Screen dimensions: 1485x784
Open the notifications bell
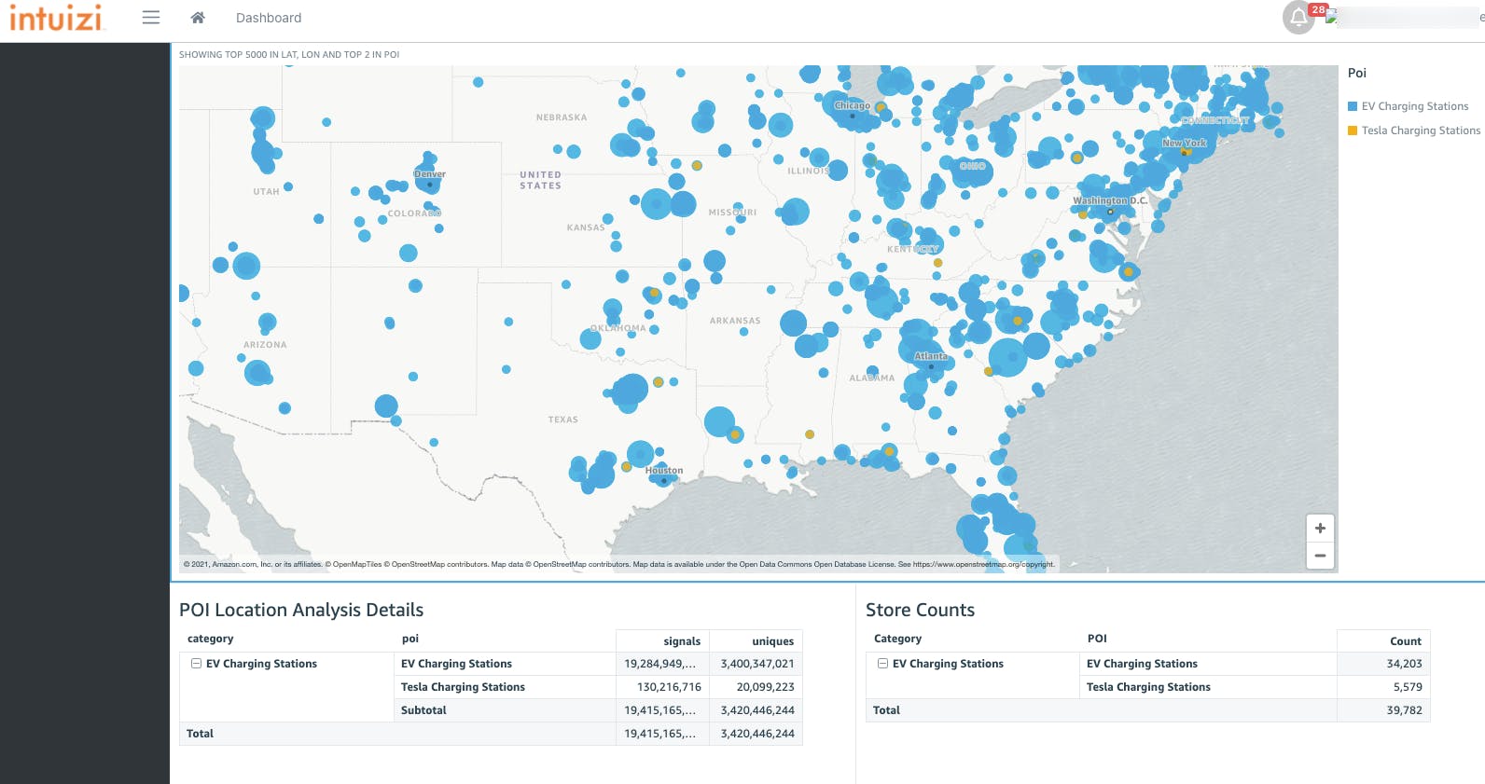tap(1298, 18)
